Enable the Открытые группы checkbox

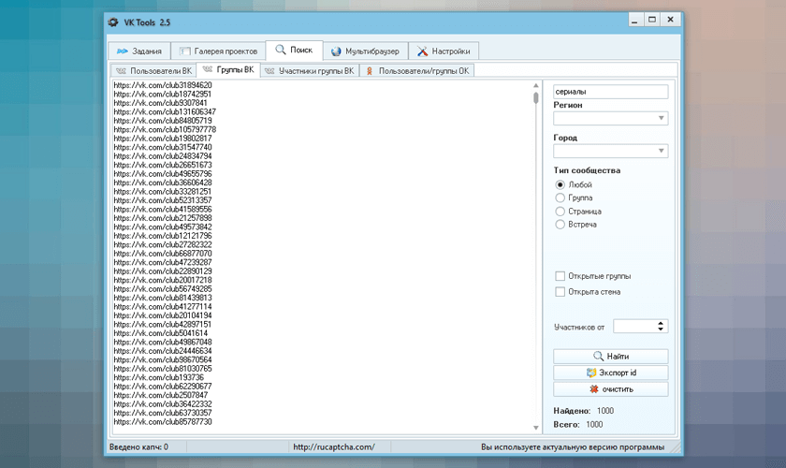point(560,276)
